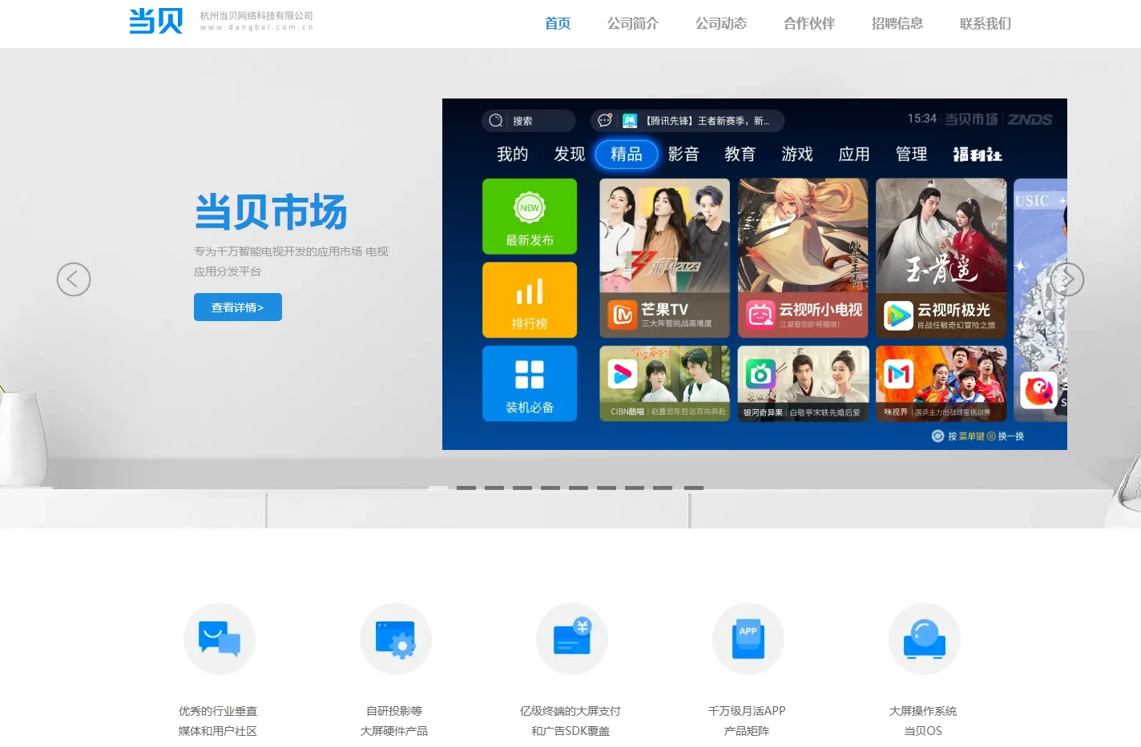Go to the 公司简介 page
Viewport: 1141px width, 747px height.
point(633,24)
